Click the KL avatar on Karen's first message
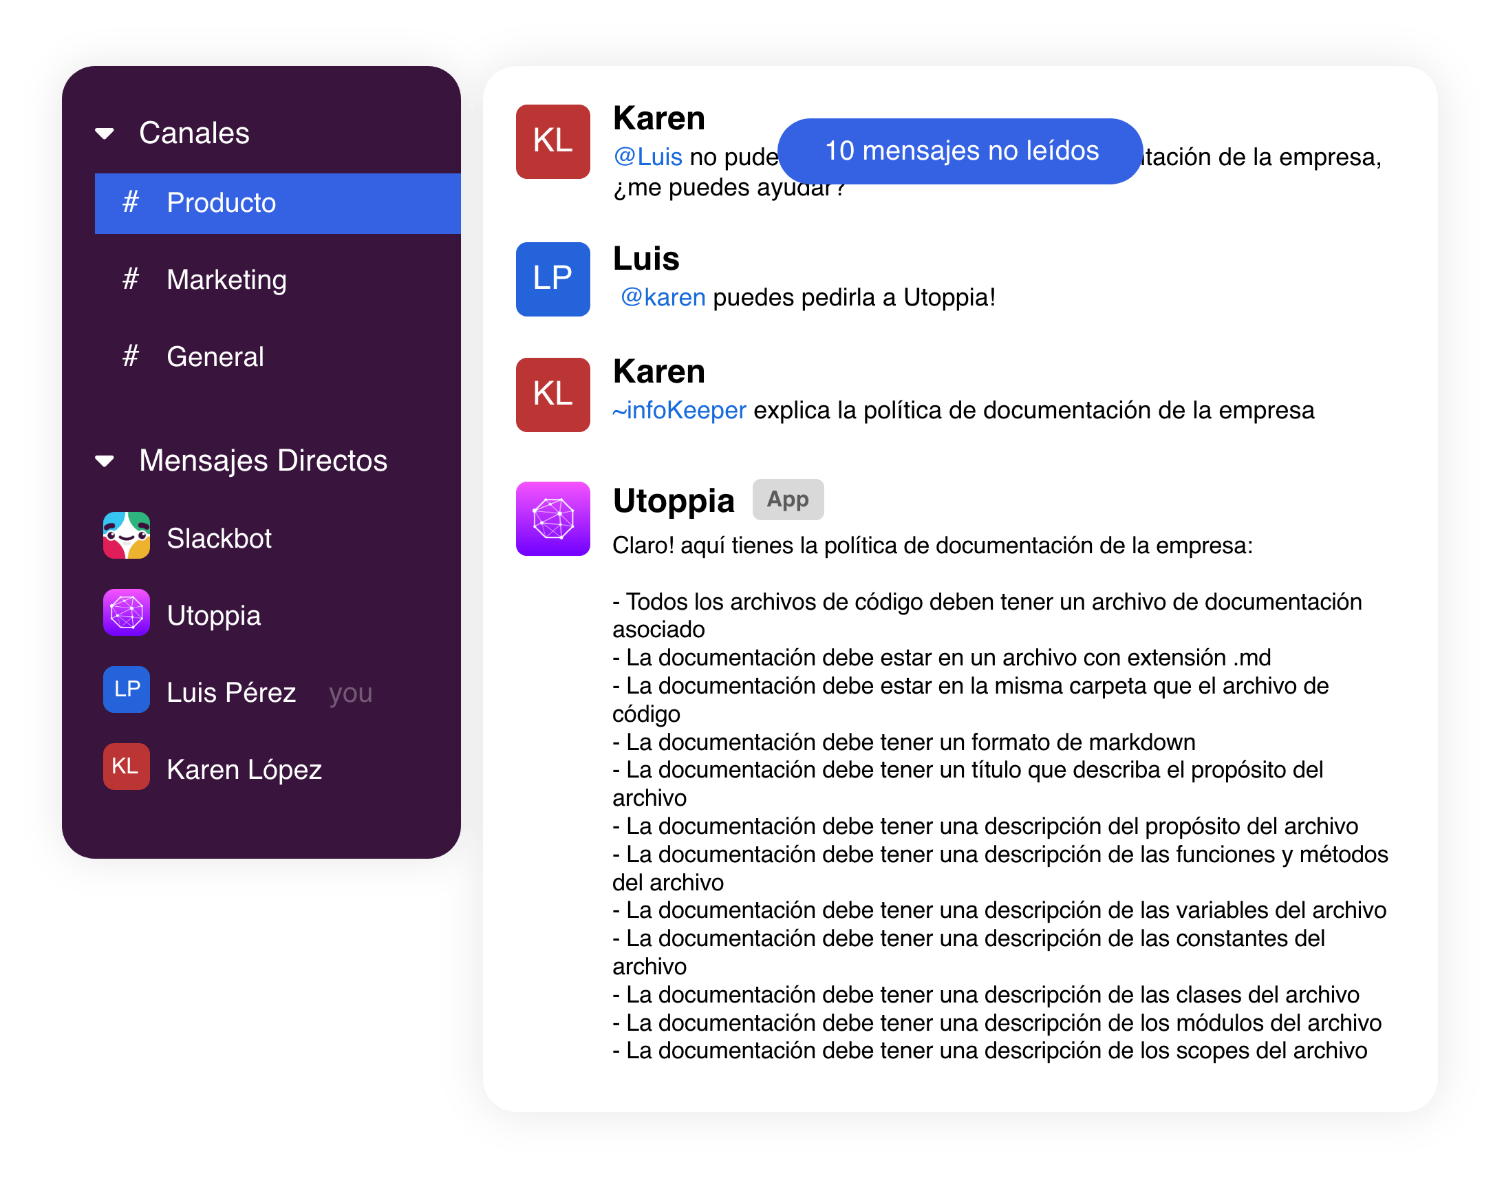Viewport: 1504px width, 1178px height. point(552,141)
